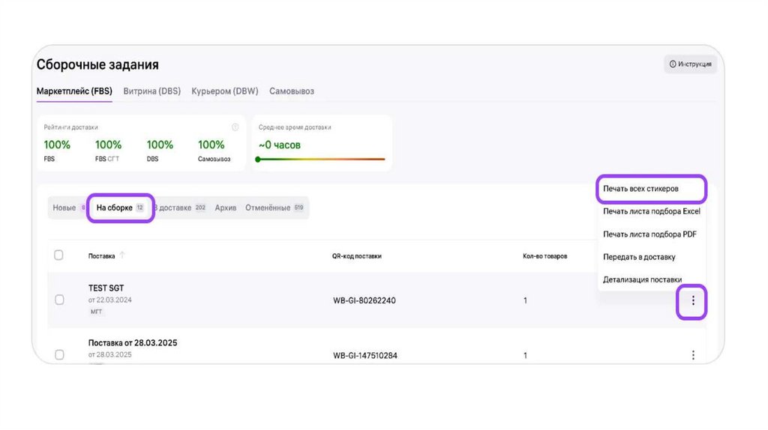Image resolution: width=768 pixels, height=430 pixels.
Task: Open the Архив status tab
Action: click(x=226, y=208)
